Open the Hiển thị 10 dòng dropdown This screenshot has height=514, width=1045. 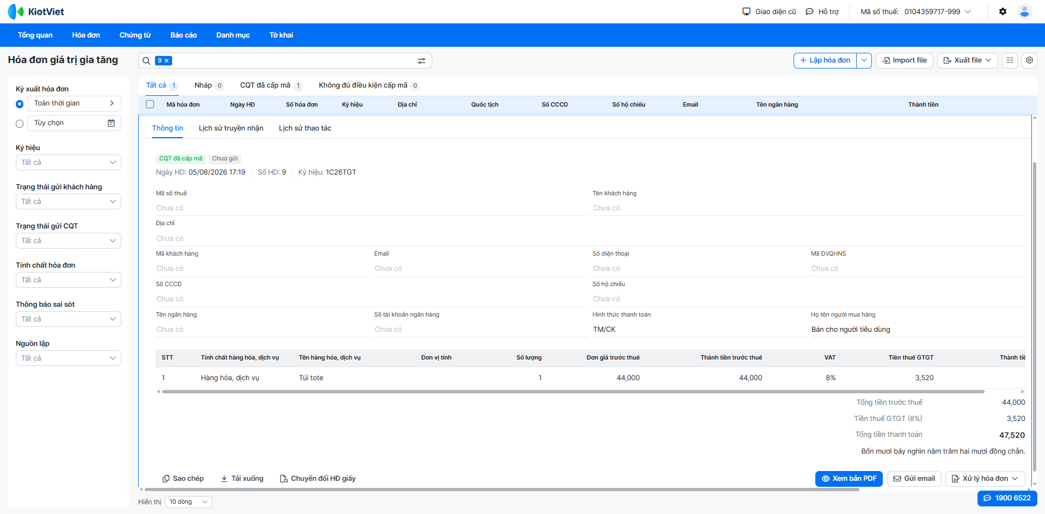188,502
